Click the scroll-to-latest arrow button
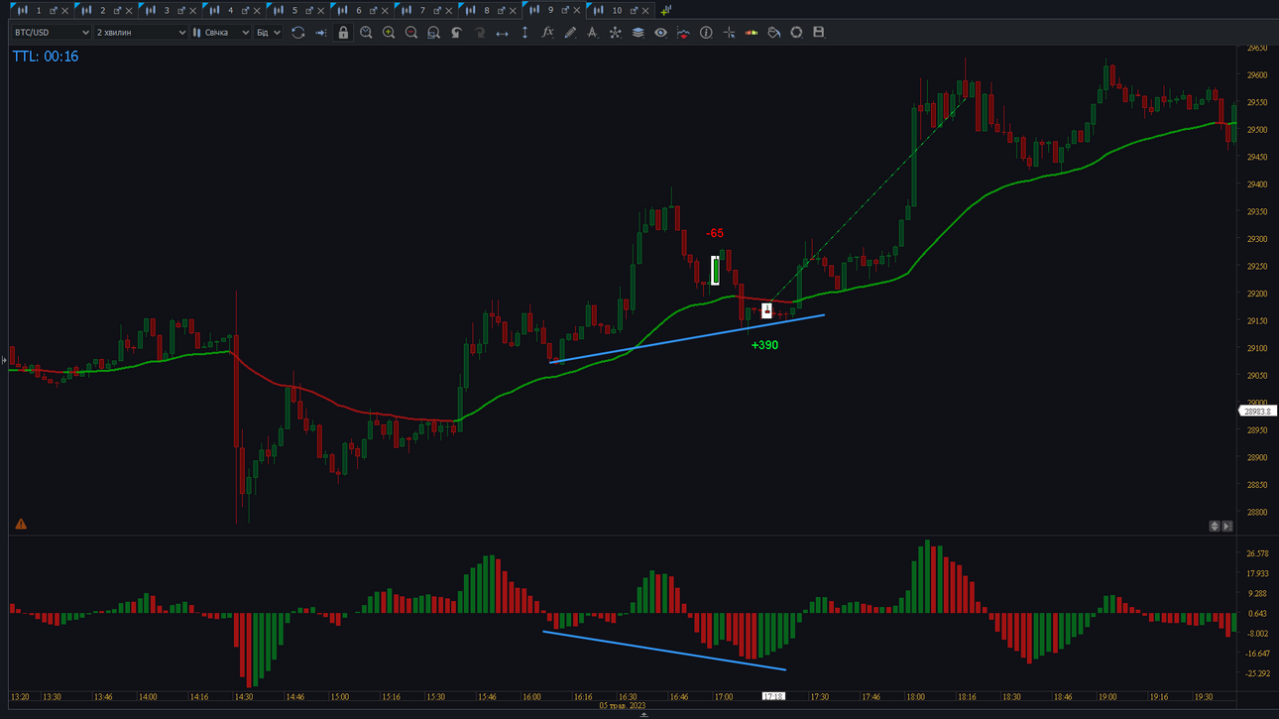The image size is (1279, 719). tap(1227, 526)
